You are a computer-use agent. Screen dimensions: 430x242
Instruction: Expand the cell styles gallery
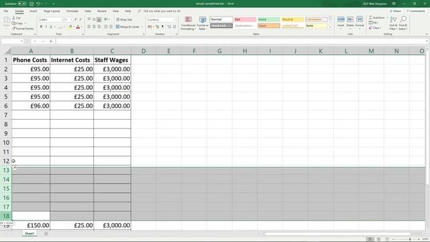[x=330, y=28]
